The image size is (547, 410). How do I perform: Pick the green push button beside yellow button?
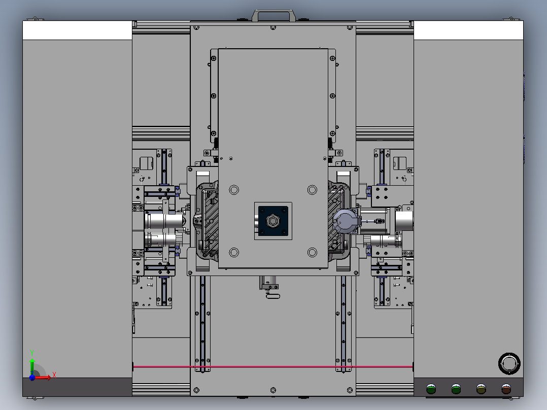click(x=456, y=389)
